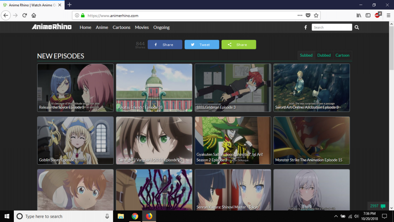
Task: Open Senran Kagura: Shinovi Master thumbnail
Action: (233, 190)
